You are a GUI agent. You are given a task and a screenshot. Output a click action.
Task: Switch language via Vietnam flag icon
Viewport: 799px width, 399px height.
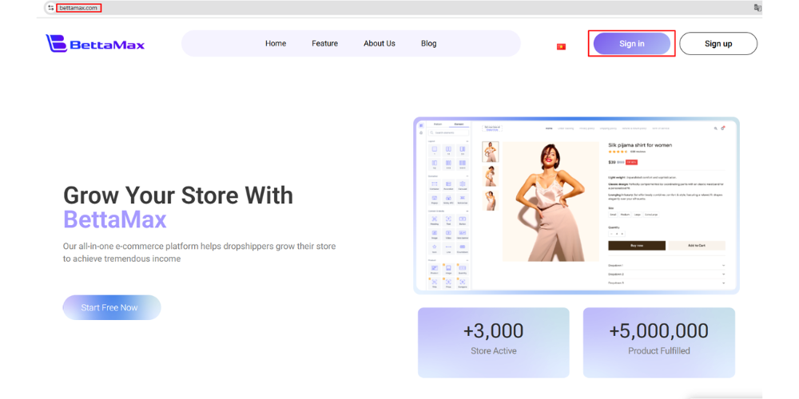point(561,46)
